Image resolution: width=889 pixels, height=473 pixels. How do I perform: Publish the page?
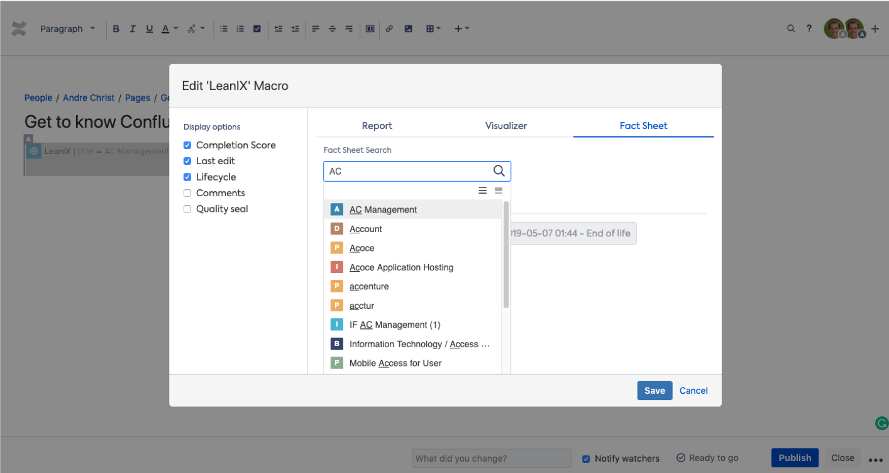795,458
